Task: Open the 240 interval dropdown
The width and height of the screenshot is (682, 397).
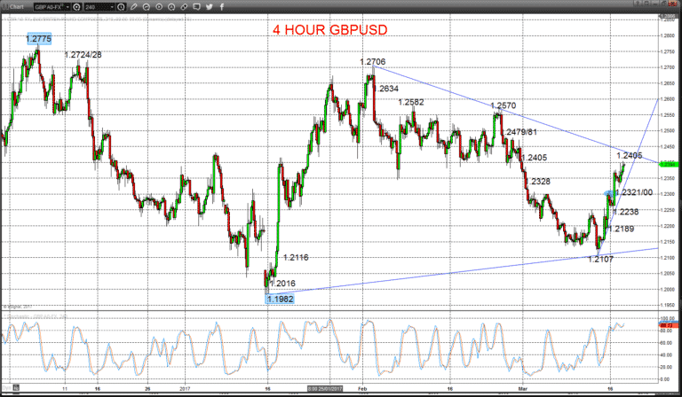Action: [x=100, y=7]
